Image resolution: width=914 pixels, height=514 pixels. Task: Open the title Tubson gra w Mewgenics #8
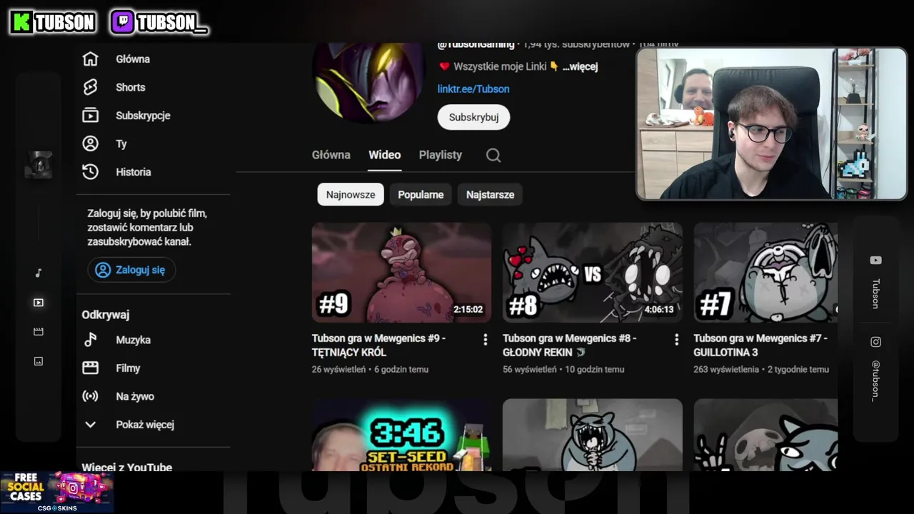(569, 346)
